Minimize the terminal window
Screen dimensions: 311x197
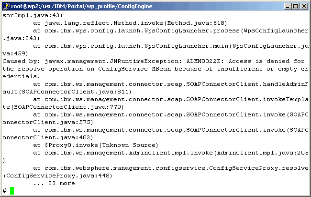(x=285, y=6)
